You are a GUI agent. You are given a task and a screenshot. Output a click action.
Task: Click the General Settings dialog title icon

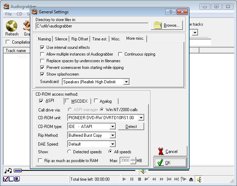[x=34, y=12]
